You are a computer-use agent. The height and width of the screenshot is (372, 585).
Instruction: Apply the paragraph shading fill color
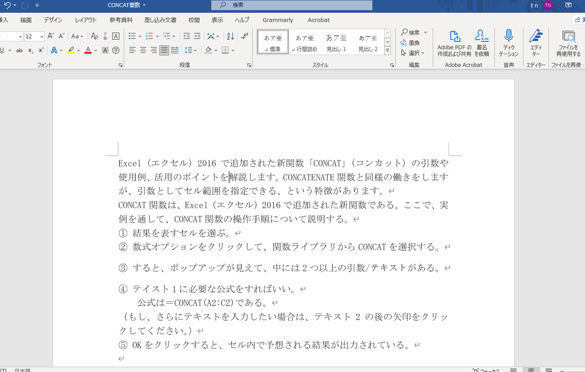(x=208, y=50)
